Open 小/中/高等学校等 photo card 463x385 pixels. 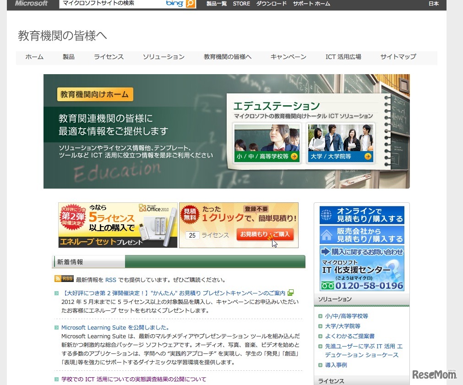point(267,143)
